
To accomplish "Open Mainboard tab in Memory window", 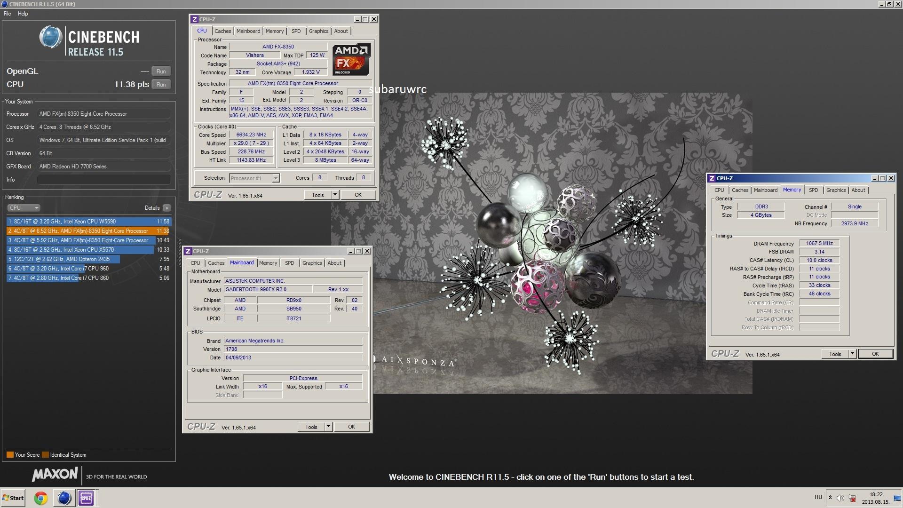I will coord(766,190).
